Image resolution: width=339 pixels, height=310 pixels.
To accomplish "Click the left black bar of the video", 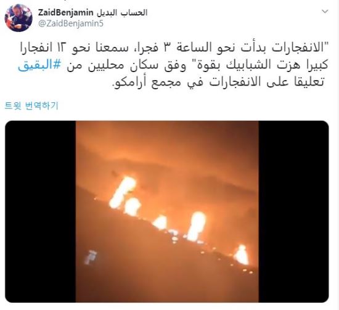I will 41,211.
